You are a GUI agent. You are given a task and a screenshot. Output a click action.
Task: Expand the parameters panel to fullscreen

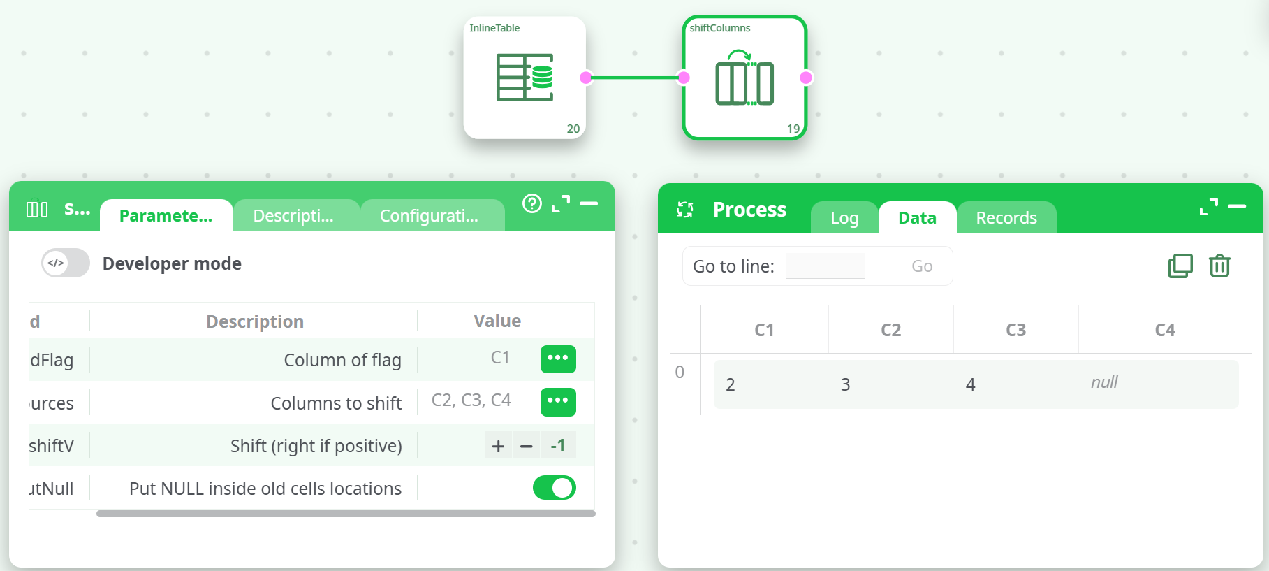[560, 203]
